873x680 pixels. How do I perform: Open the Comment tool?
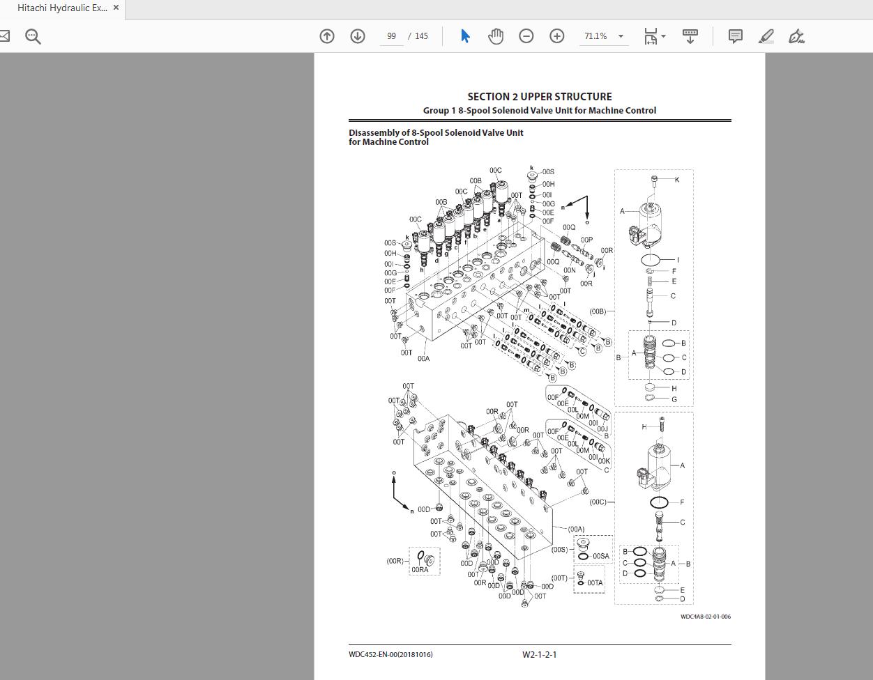coord(735,36)
